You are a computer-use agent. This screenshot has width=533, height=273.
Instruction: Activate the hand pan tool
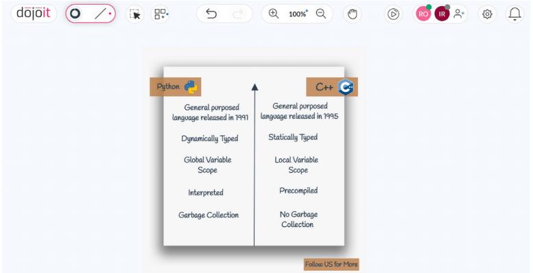(352, 14)
